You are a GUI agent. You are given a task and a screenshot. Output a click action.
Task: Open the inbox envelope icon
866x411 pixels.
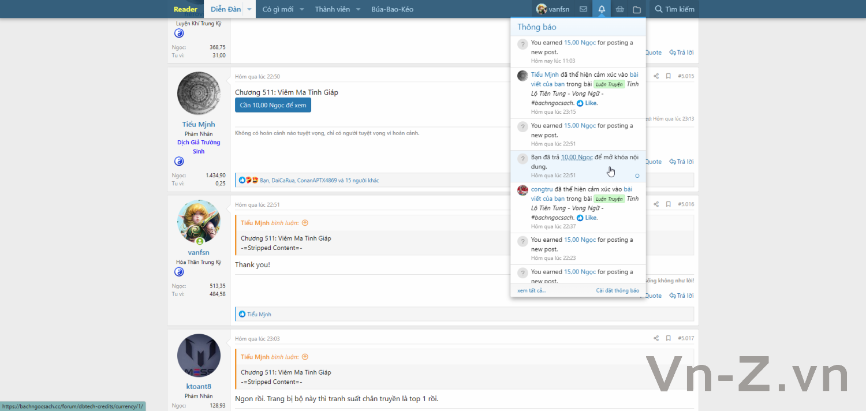[x=583, y=9]
